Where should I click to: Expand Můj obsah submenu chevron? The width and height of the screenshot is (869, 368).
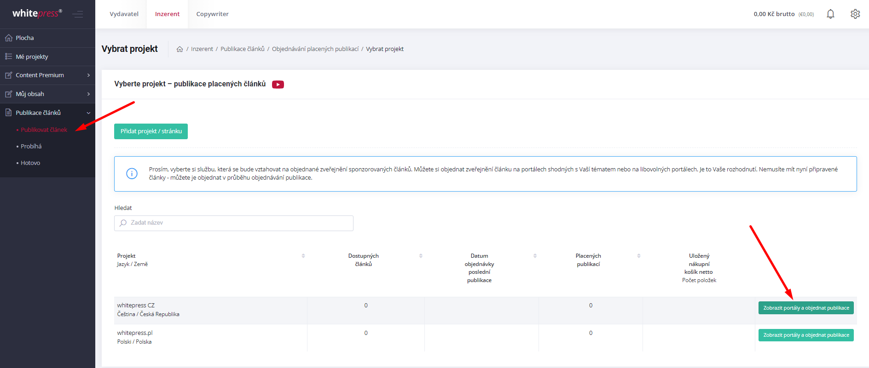click(x=88, y=94)
